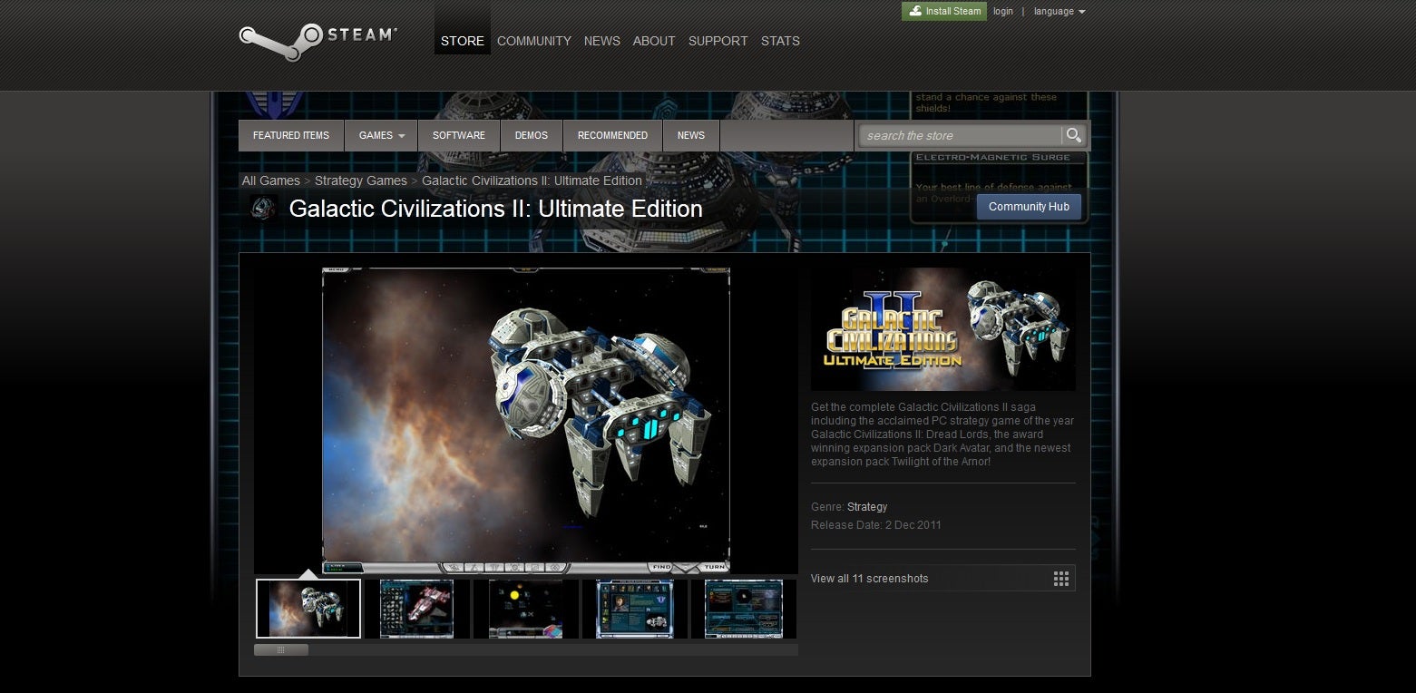Screen dimensions: 1416x693
Task: Click the small game icon beside title
Action: tap(264, 208)
